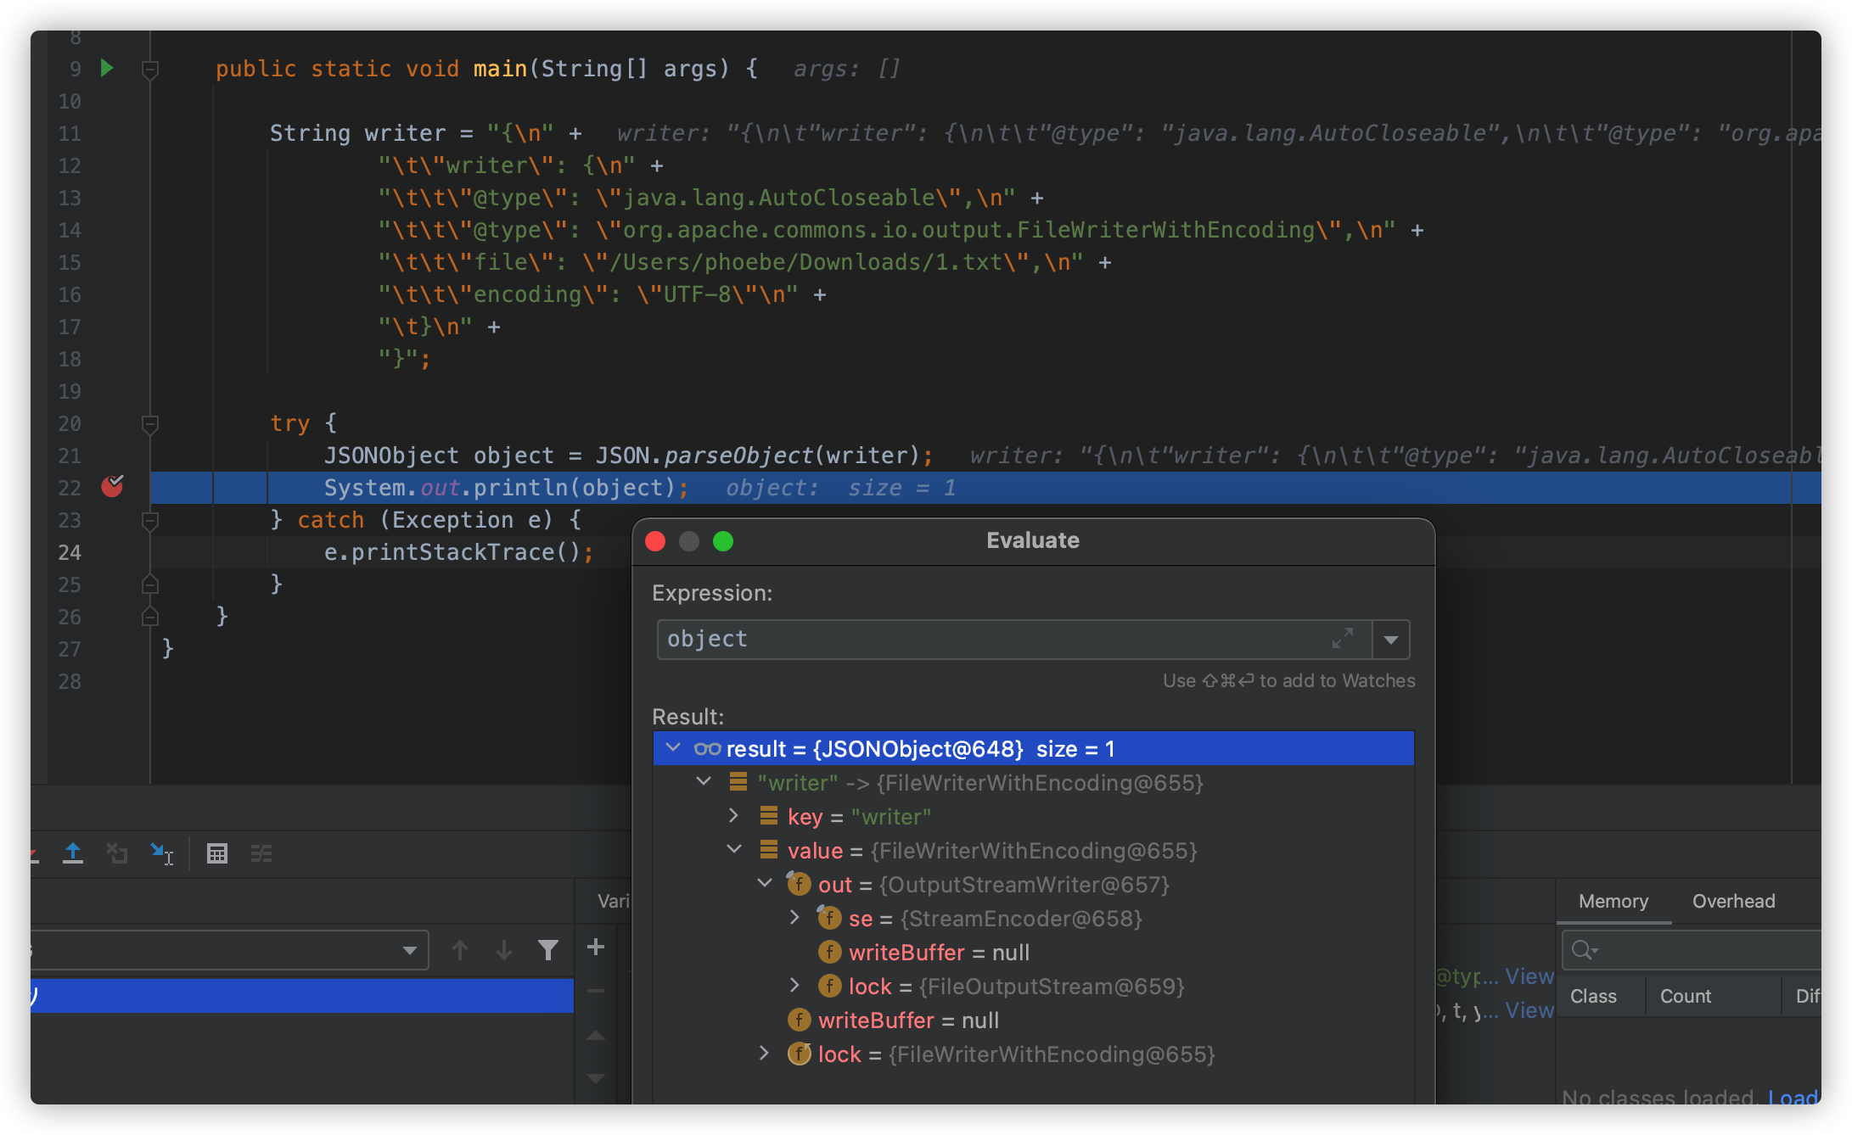Sort by the Class column header

[1593, 996]
